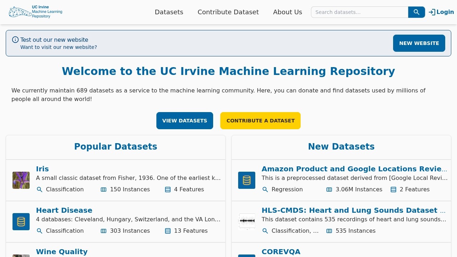Open the Datasets menu item

point(169,12)
